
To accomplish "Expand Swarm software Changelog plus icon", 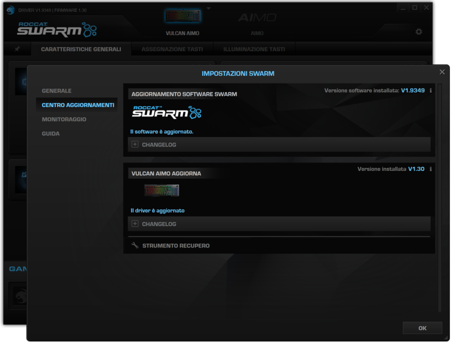I will [135, 144].
